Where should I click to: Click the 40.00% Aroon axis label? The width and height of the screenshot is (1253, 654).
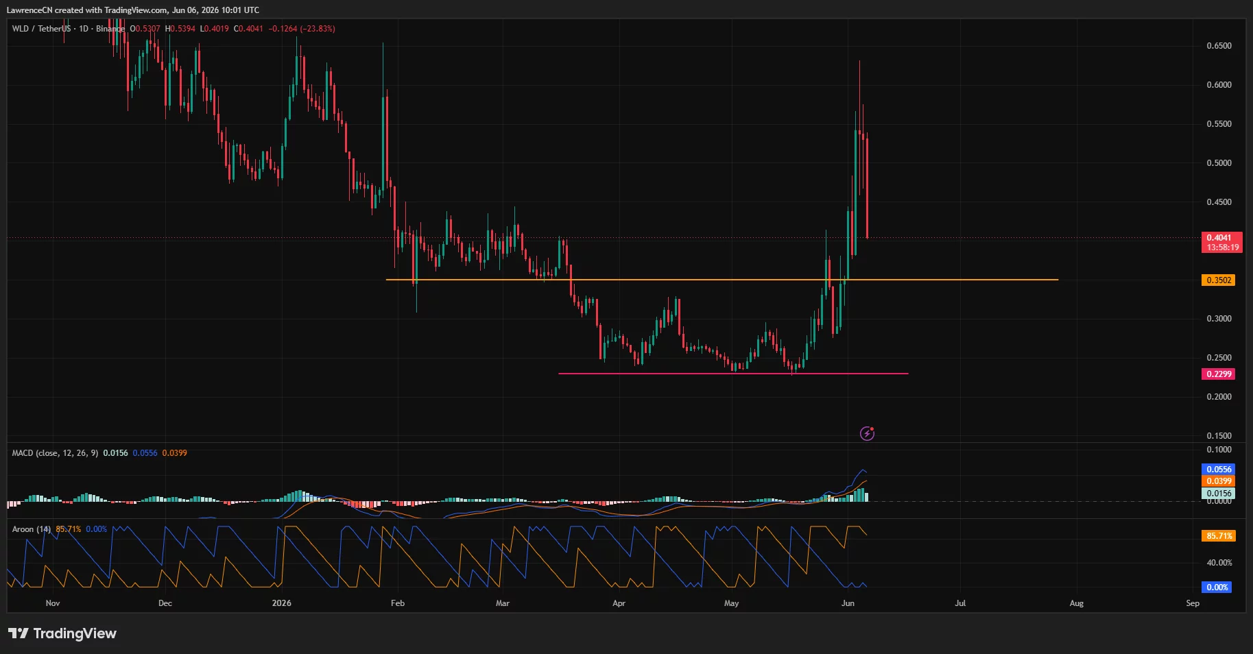[x=1219, y=563]
